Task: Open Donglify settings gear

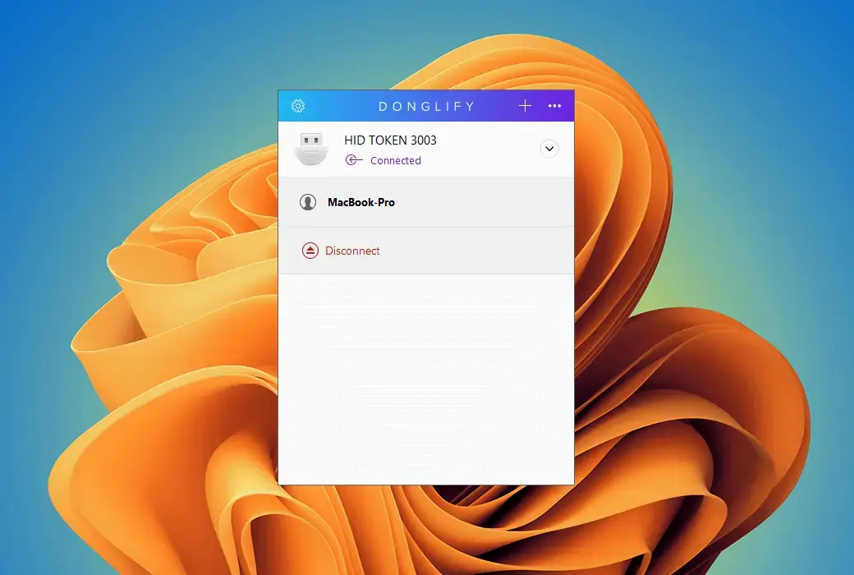Action: [298, 106]
